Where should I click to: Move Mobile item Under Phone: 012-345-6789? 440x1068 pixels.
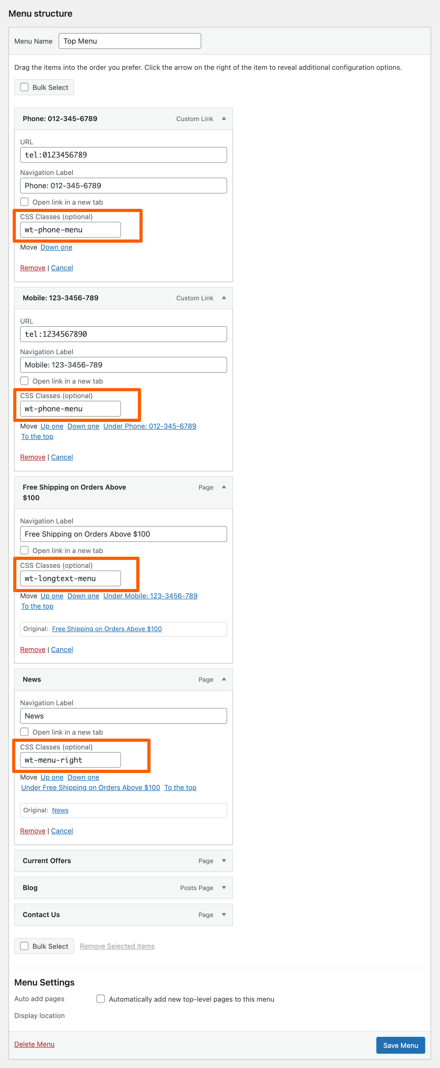150,426
